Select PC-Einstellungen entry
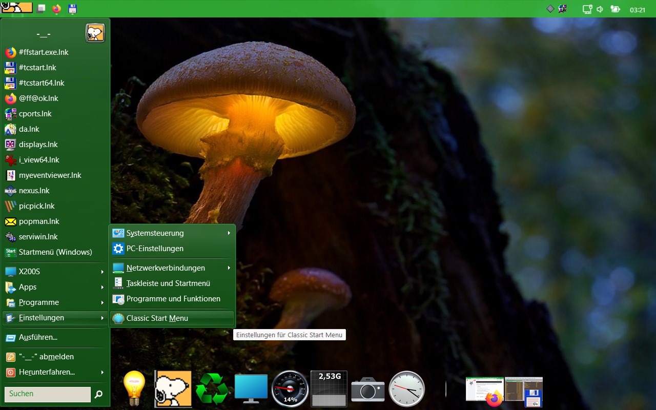Viewport: 656px width, 410px height. pyautogui.click(x=155, y=249)
